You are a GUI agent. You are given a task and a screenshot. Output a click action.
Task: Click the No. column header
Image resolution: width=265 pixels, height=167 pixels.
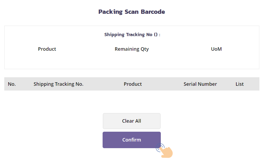click(x=12, y=84)
